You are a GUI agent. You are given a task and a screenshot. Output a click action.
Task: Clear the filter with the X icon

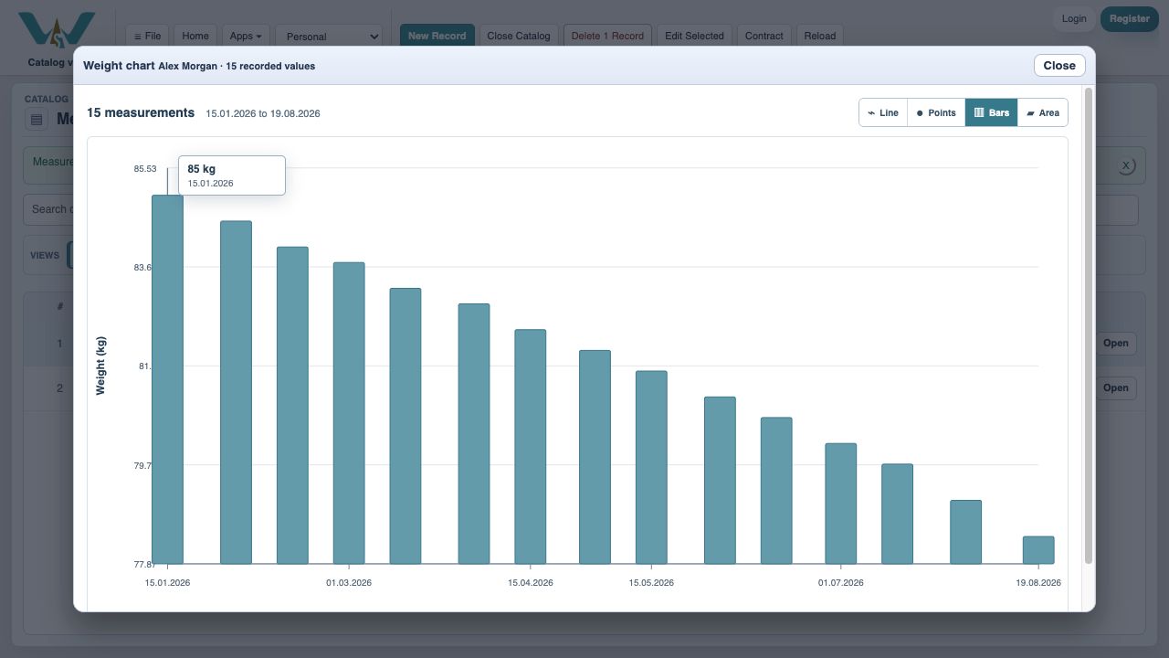pyautogui.click(x=1126, y=165)
